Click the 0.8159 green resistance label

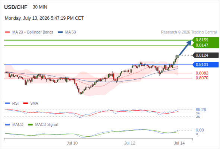(202, 40)
